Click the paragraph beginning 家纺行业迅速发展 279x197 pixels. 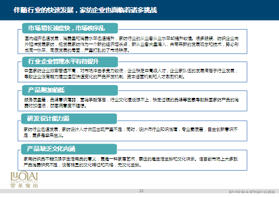pyautogui.click(x=131, y=132)
